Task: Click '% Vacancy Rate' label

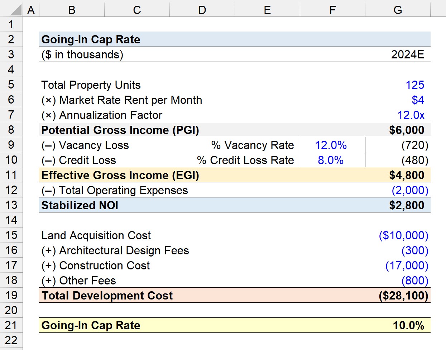Action: tap(253, 145)
